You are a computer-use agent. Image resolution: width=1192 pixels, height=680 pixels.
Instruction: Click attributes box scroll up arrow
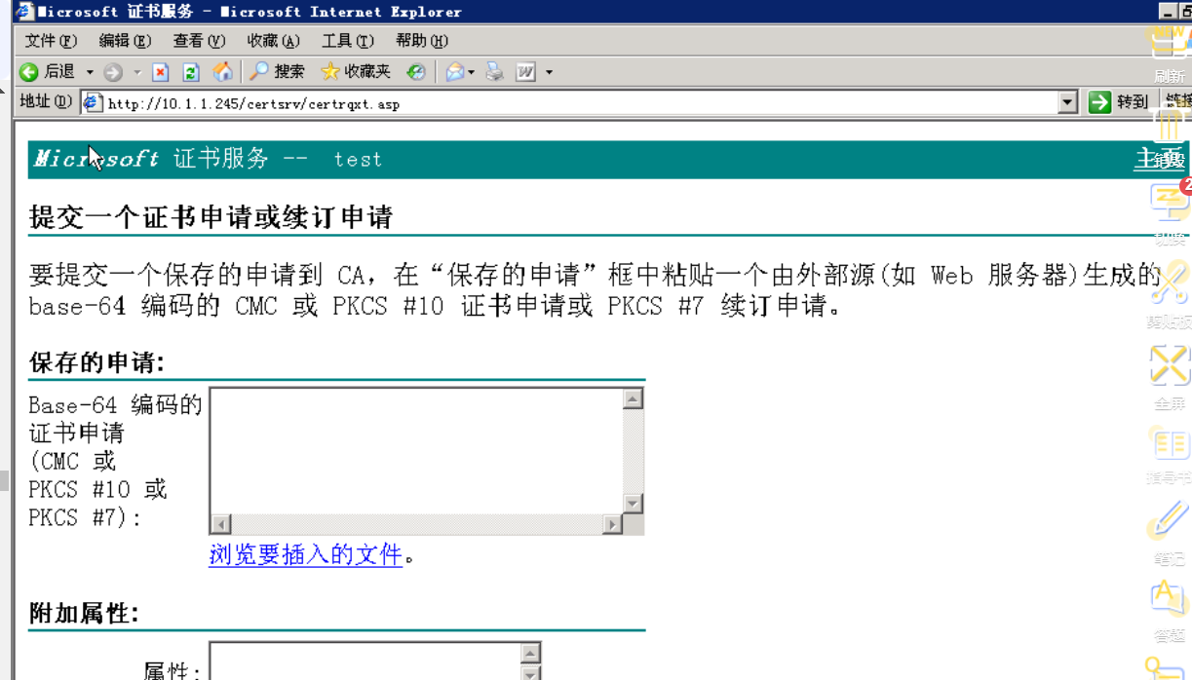pyautogui.click(x=530, y=654)
